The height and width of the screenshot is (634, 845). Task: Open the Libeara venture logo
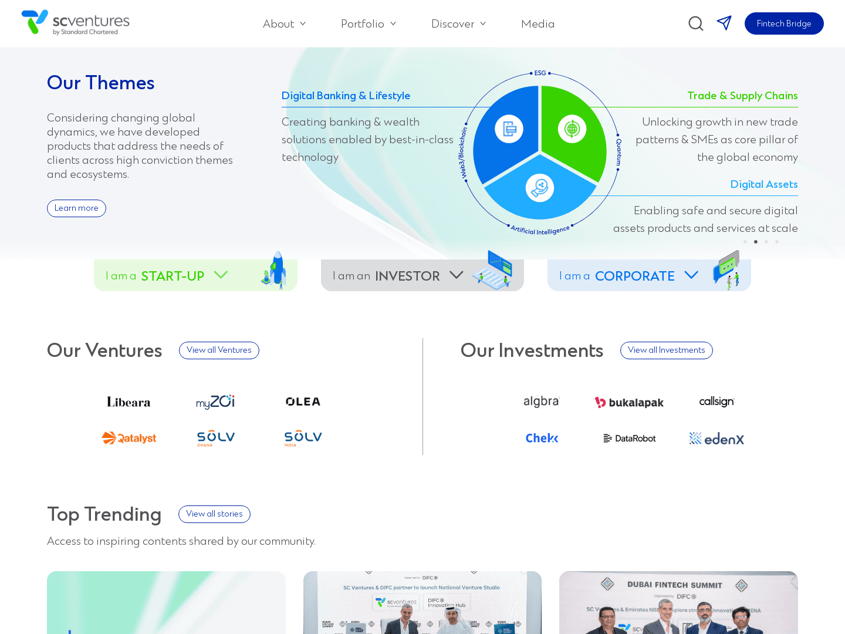tap(129, 402)
